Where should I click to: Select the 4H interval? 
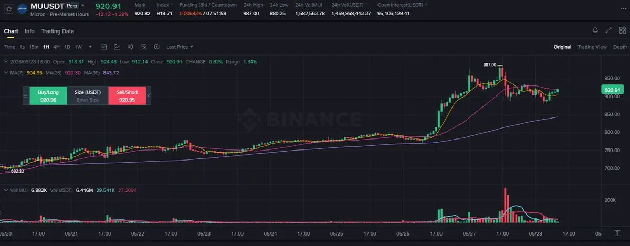(57, 47)
